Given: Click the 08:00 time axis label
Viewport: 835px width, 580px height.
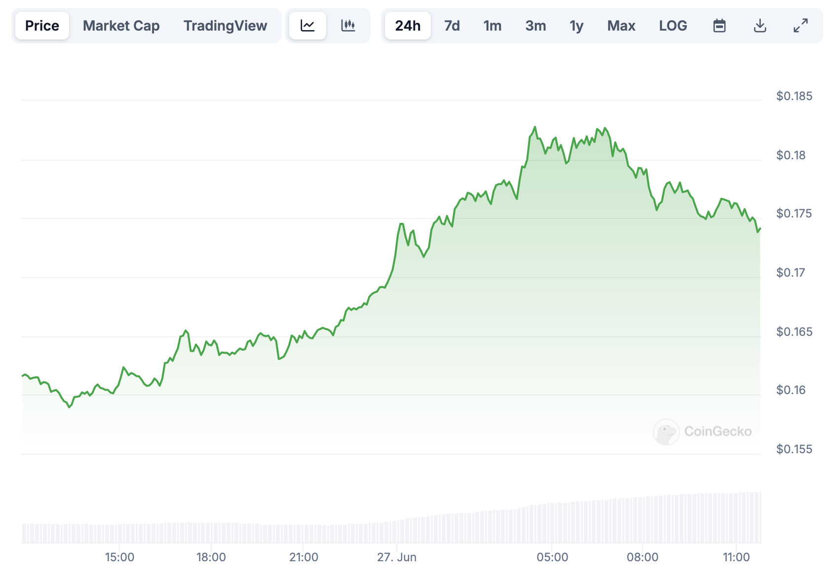Looking at the screenshot, I should pyautogui.click(x=643, y=557).
